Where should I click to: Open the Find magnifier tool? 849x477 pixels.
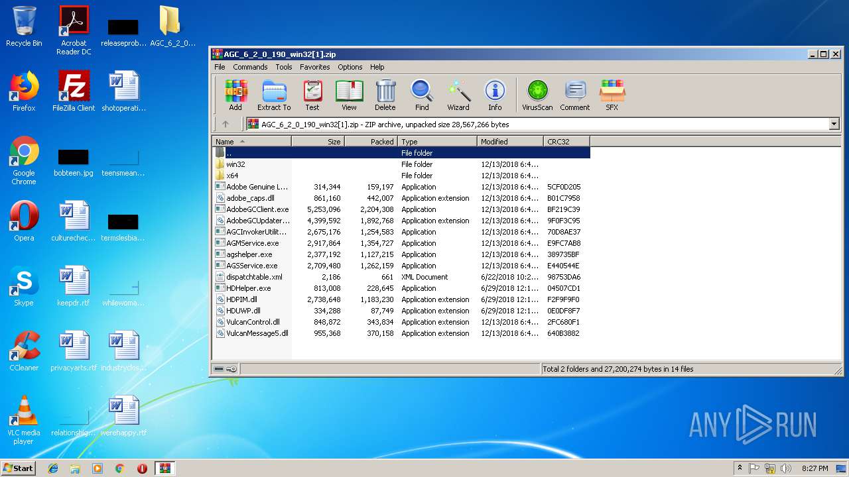422,95
